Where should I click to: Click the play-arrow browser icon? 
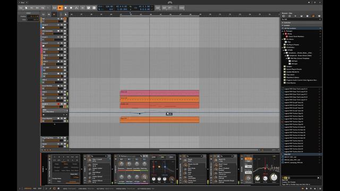point(295,16)
